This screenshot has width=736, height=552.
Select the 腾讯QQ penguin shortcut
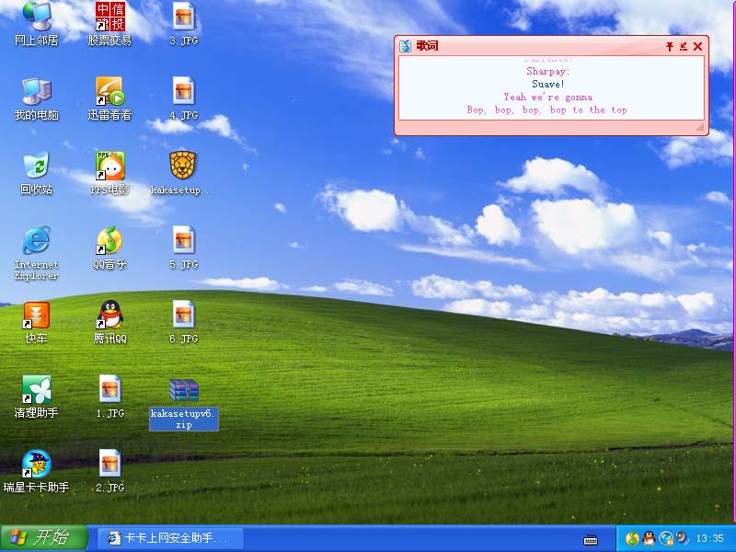coord(109,315)
